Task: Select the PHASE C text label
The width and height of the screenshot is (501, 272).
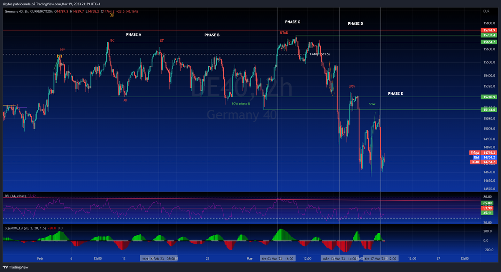Action: (293, 22)
